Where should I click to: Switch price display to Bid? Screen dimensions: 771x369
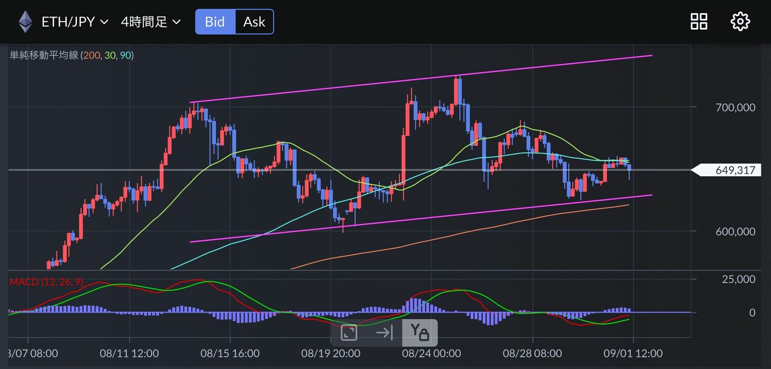tap(215, 22)
